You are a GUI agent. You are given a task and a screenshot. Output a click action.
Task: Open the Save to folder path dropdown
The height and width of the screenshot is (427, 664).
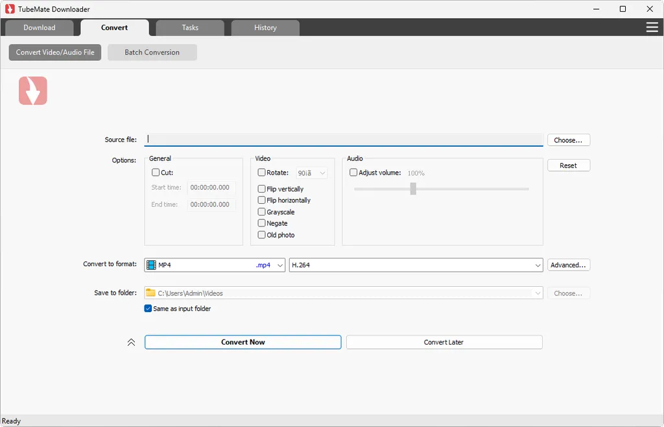tap(344, 293)
